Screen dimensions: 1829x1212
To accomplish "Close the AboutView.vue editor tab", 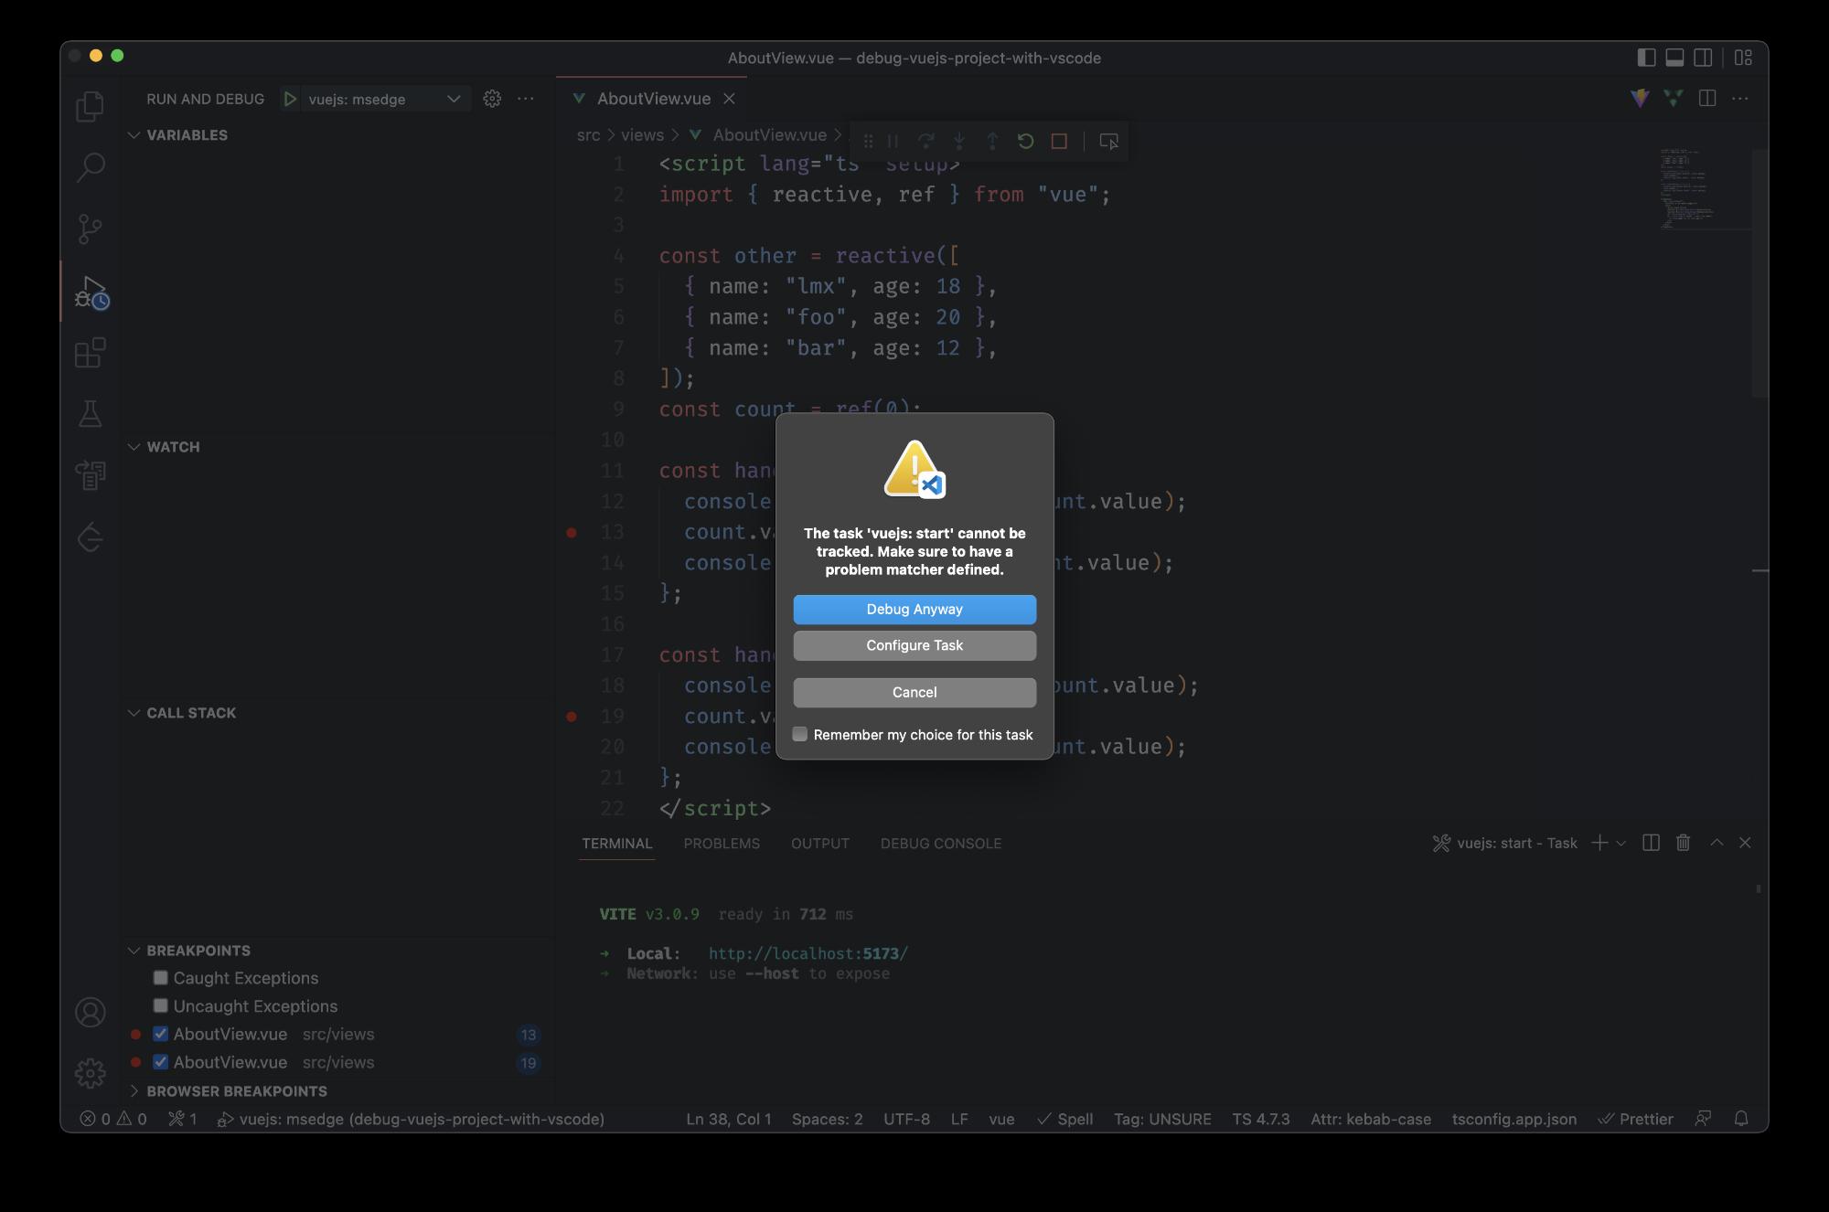I will (x=729, y=99).
